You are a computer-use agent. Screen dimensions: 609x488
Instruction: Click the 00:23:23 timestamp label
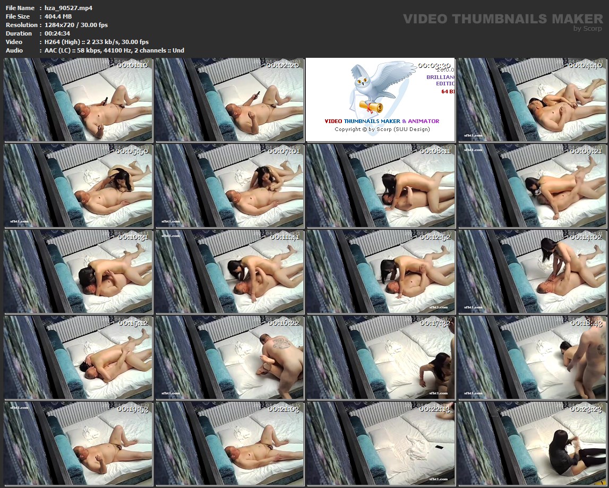pos(586,409)
